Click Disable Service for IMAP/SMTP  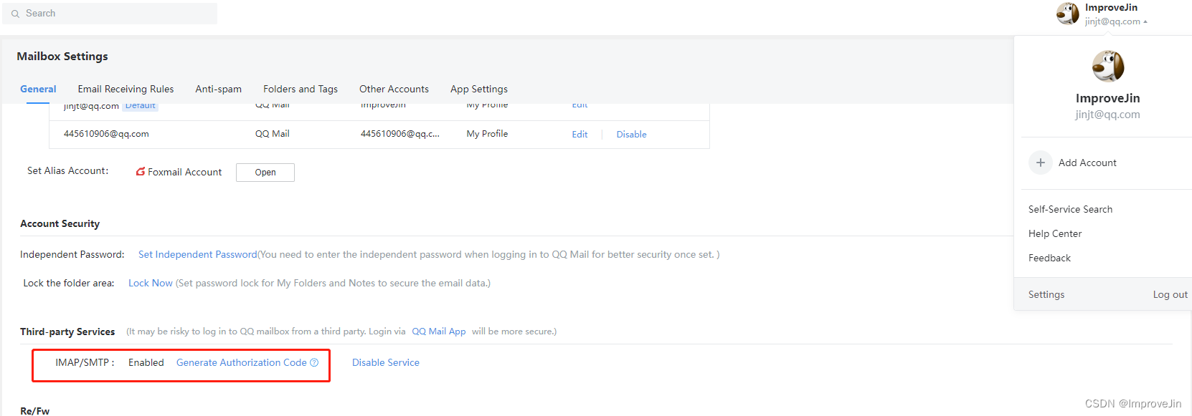point(386,363)
